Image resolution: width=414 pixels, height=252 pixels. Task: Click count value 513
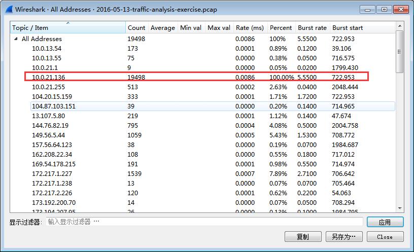coord(132,87)
